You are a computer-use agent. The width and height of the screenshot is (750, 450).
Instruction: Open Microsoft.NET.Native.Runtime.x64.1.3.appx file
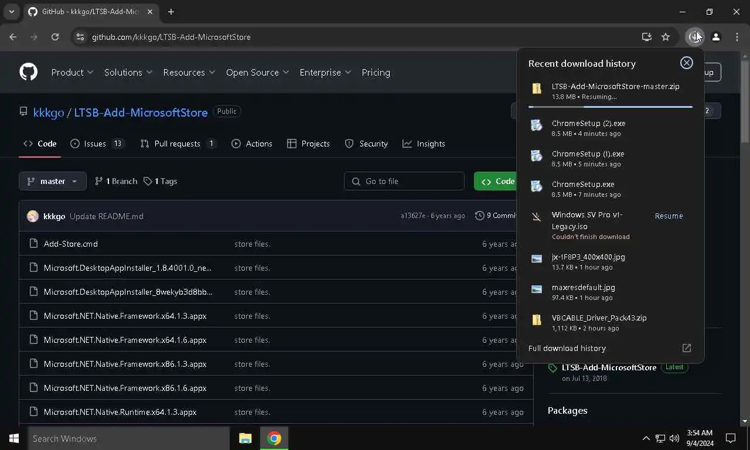(120, 412)
